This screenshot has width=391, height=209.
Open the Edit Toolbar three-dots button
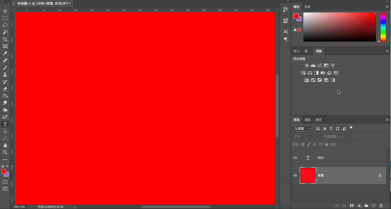[x=5, y=159]
